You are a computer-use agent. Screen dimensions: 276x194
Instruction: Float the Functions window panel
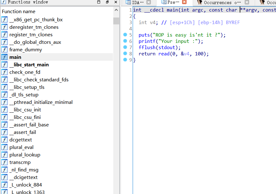[x=107, y=2]
